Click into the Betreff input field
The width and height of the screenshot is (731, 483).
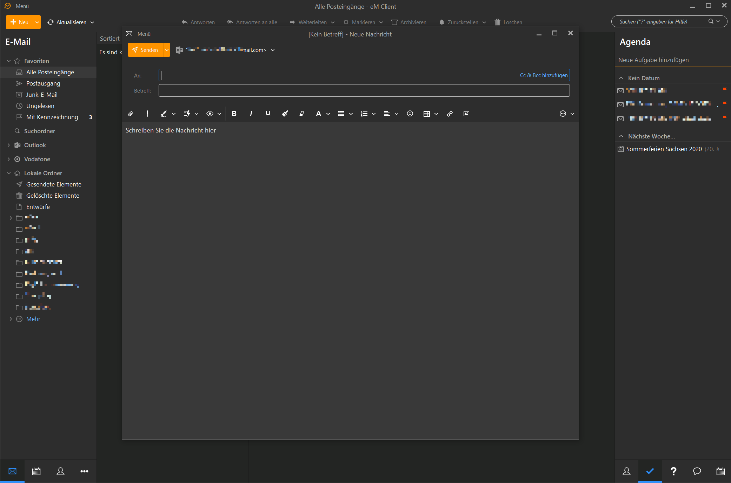(364, 91)
